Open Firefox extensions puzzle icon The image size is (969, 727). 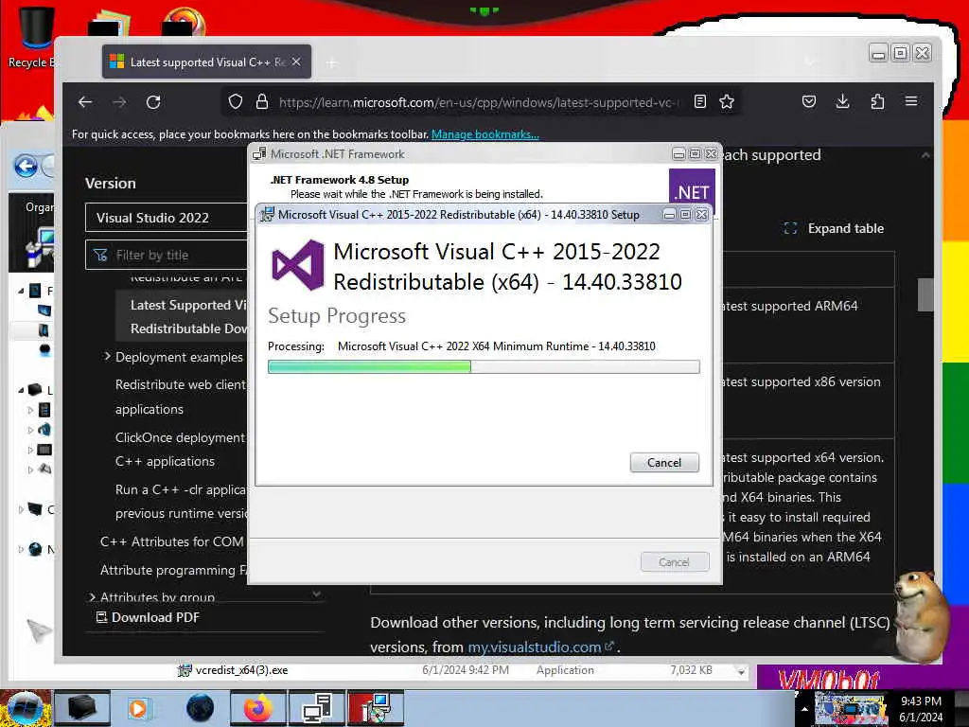pos(877,101)
